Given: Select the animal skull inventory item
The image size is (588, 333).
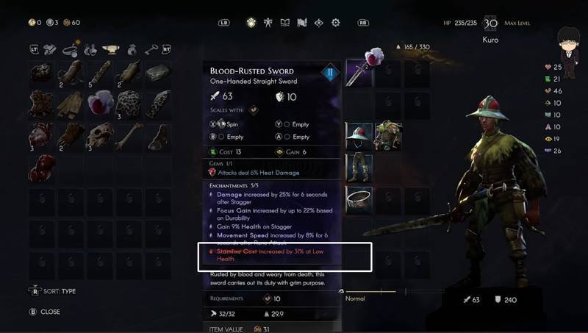Looking at the screenshot, I should (100, 137).
